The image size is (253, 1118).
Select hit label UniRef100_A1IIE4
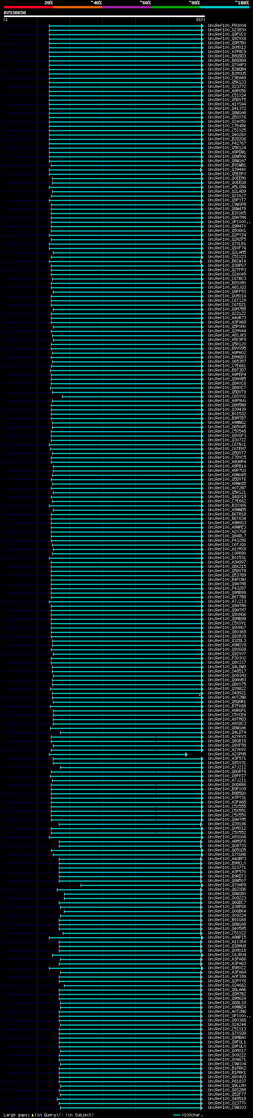[227, 942]
